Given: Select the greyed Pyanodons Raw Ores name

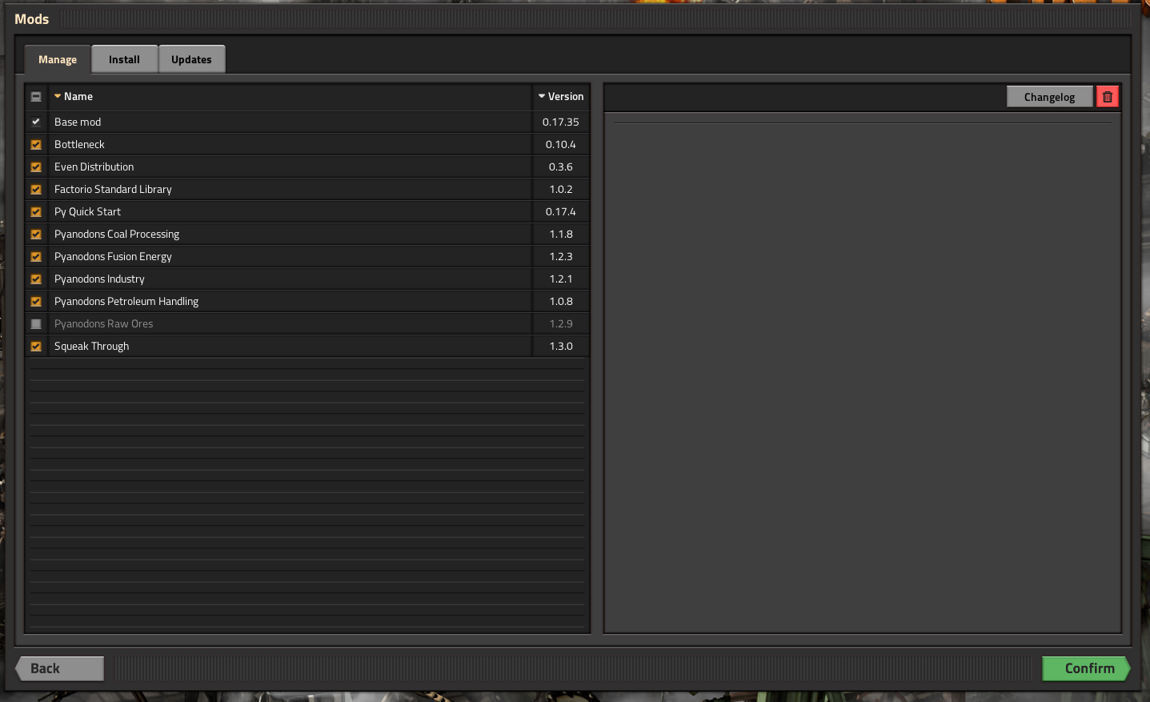Looking at the screenshot, I should point(103,324).
